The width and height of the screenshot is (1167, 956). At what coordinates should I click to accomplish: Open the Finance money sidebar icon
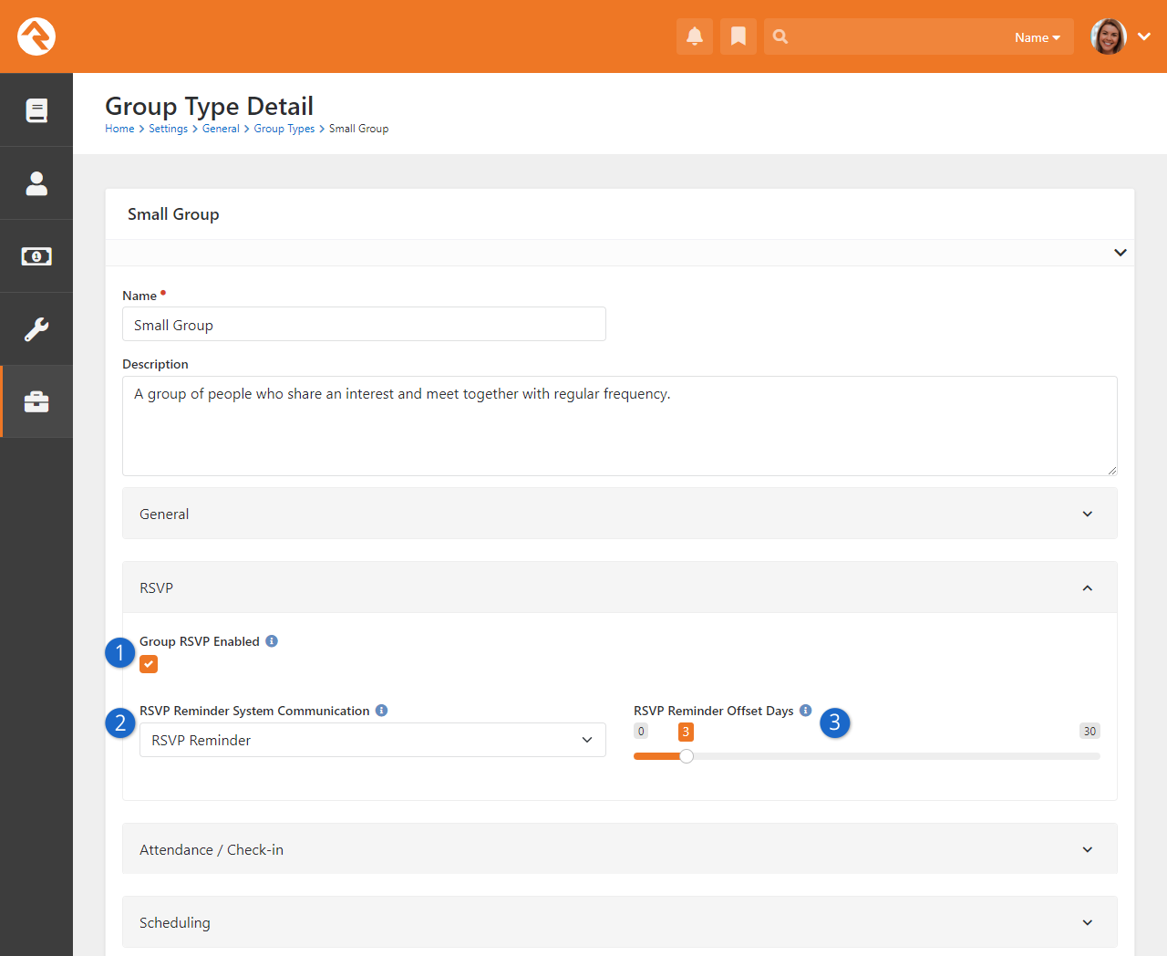pyautogui.click(x=36, y=256)
